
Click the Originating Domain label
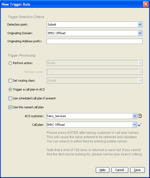click(20, 33)
